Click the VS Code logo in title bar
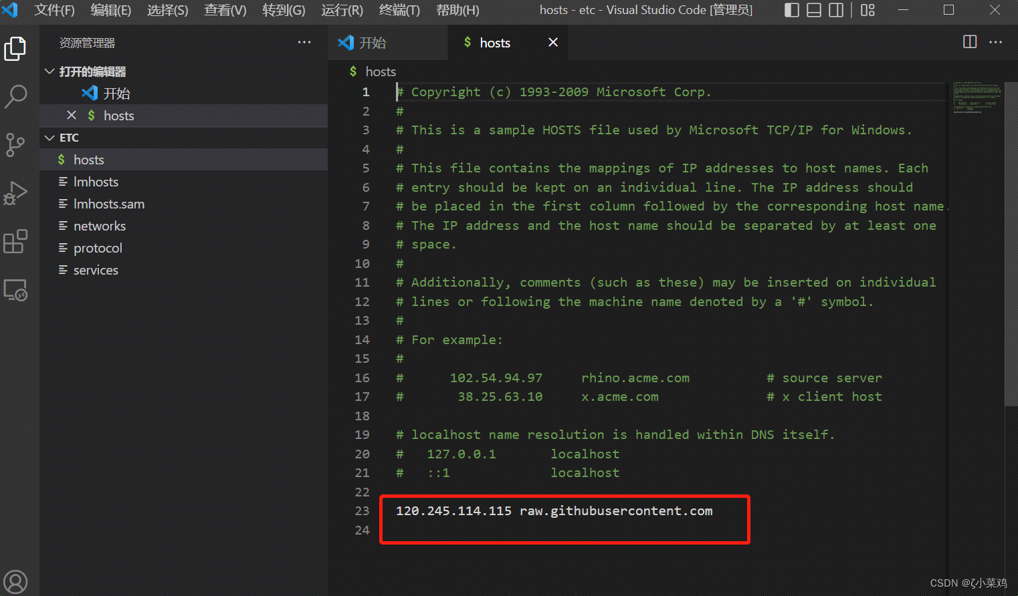1018x596 pixels. [10, 9]
